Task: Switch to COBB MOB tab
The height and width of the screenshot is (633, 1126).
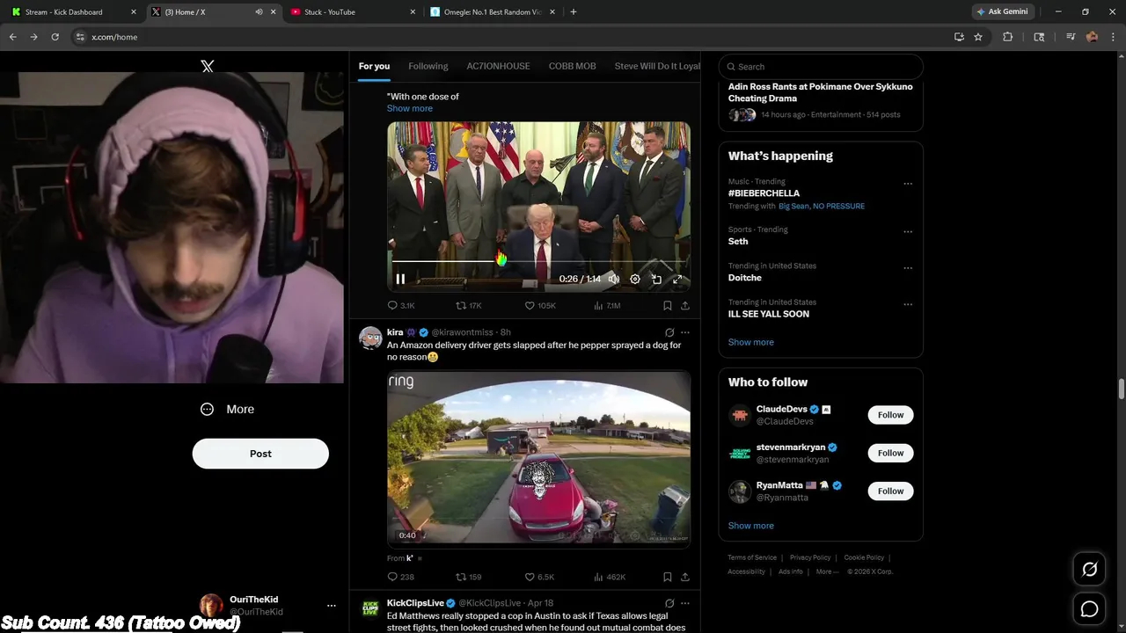Action: (573, 66)
